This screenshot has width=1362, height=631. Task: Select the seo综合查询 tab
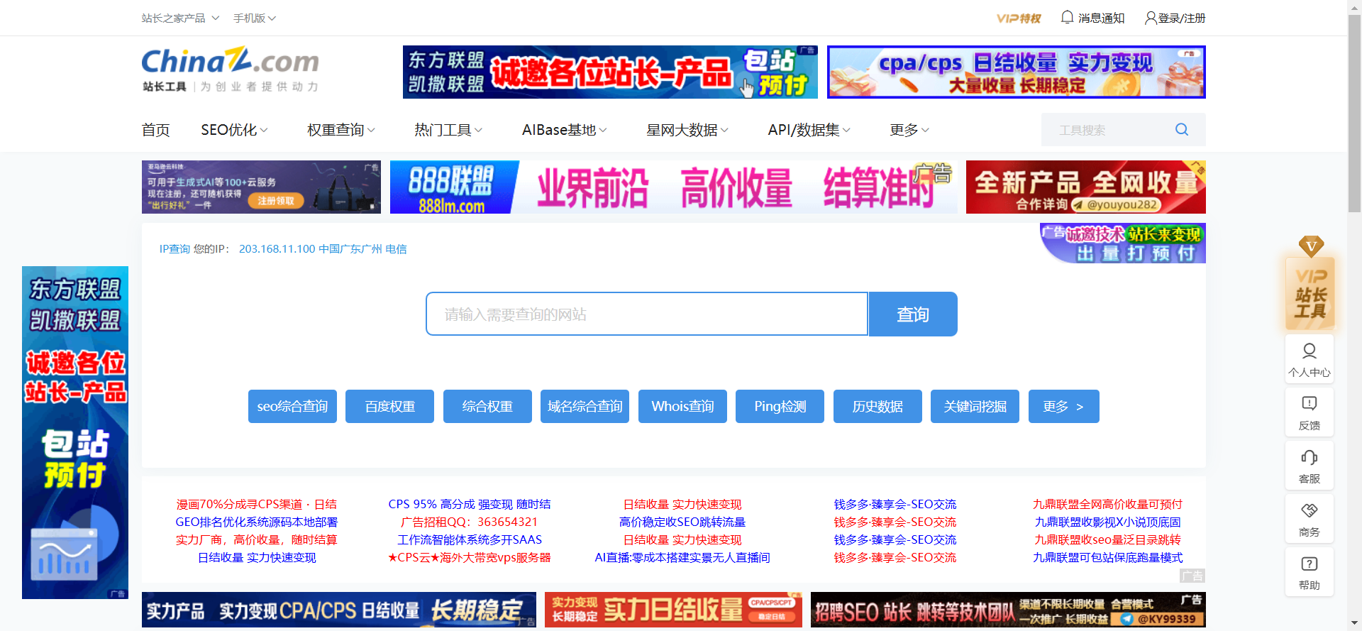(x=292, y=406)
